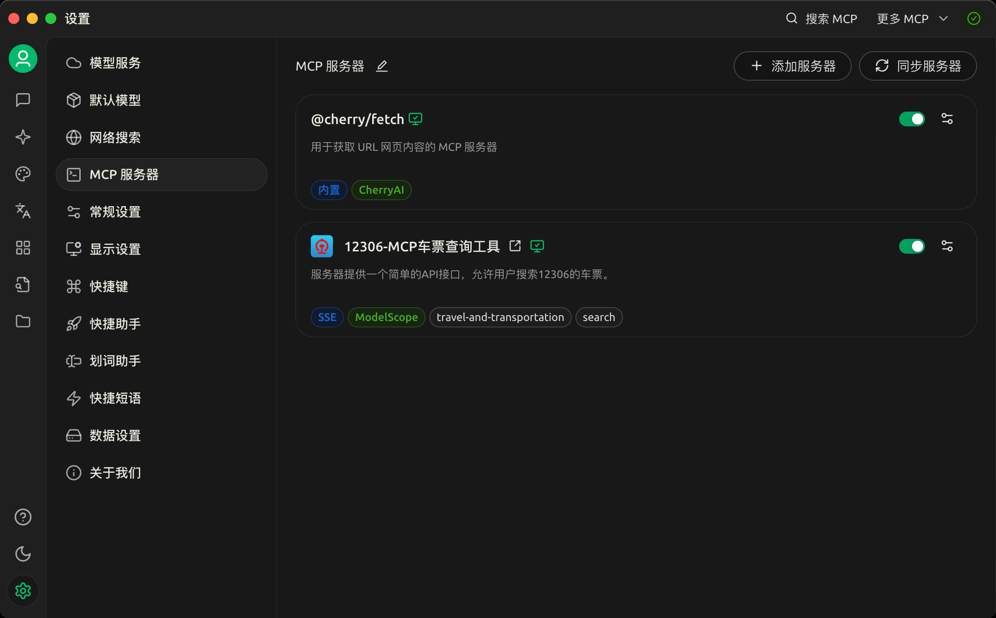Click the 搜索 MCP search field
This screenshot has width=996, height=618.
click(x=822, y=19)
